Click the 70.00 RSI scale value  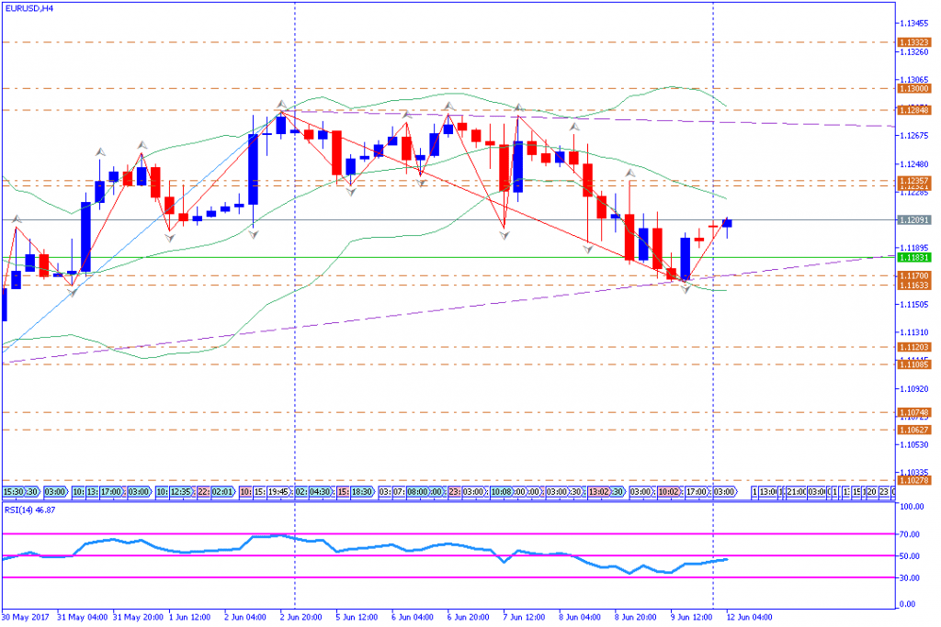pos(911,534)
